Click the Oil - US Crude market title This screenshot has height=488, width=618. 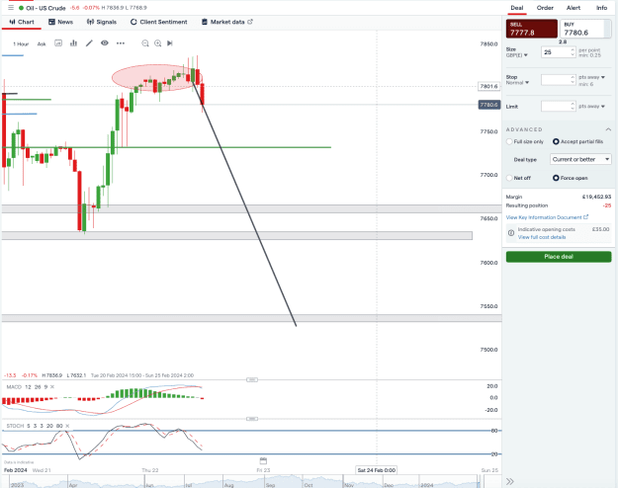point(45,8)
